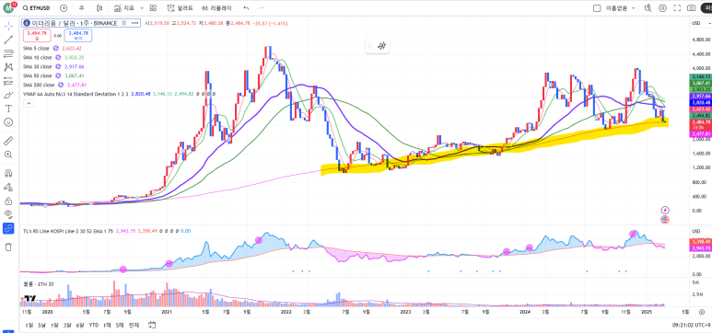Click the floating drawing toolbar candle icon

(382, 45)
